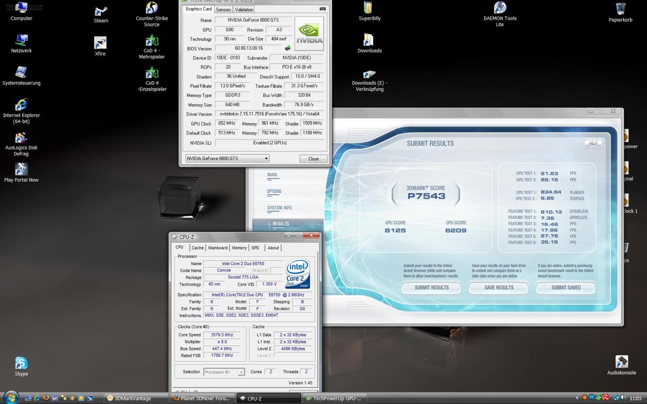This screenshot has height=404, width=647.
Task: Select the Graphics Card tab in GPU-Z
Action: point(198,9)
